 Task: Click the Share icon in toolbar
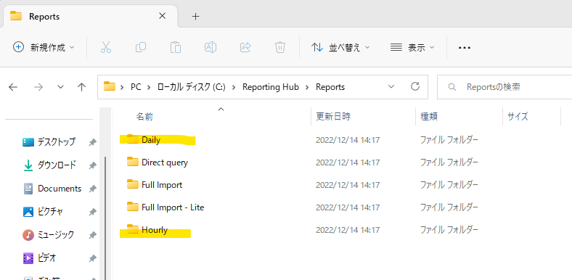[x=245, y=47]
